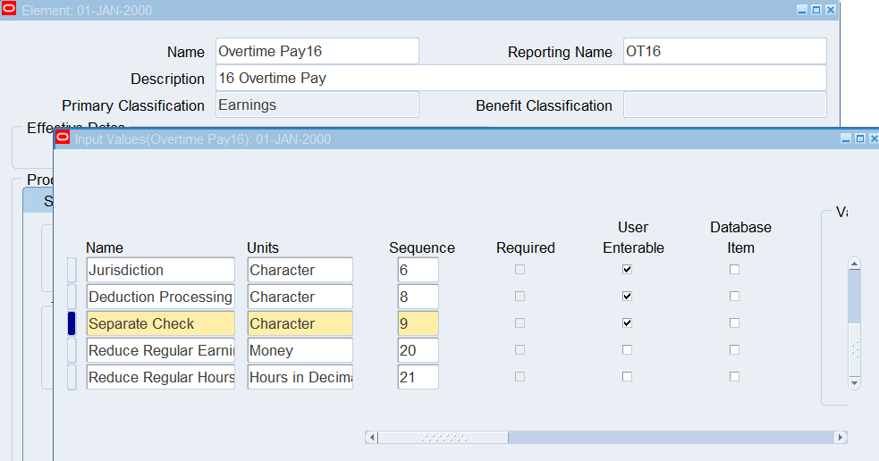Click Sequence field with value 21
The width and height of the screenshot is (879, 461).
(x=418, y=377)
